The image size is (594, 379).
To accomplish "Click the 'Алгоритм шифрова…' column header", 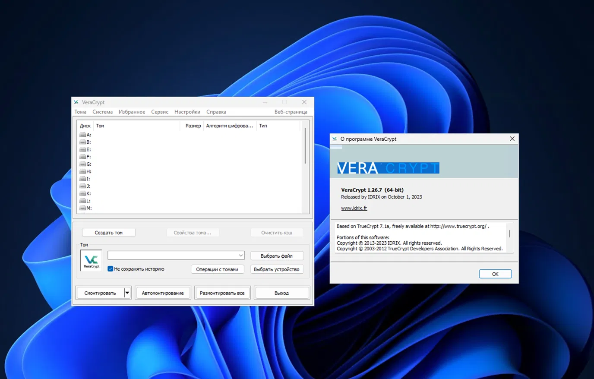I will pos(230,126).
